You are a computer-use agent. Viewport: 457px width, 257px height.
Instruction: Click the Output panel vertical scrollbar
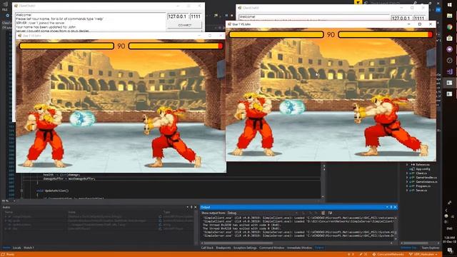(396, 228)
